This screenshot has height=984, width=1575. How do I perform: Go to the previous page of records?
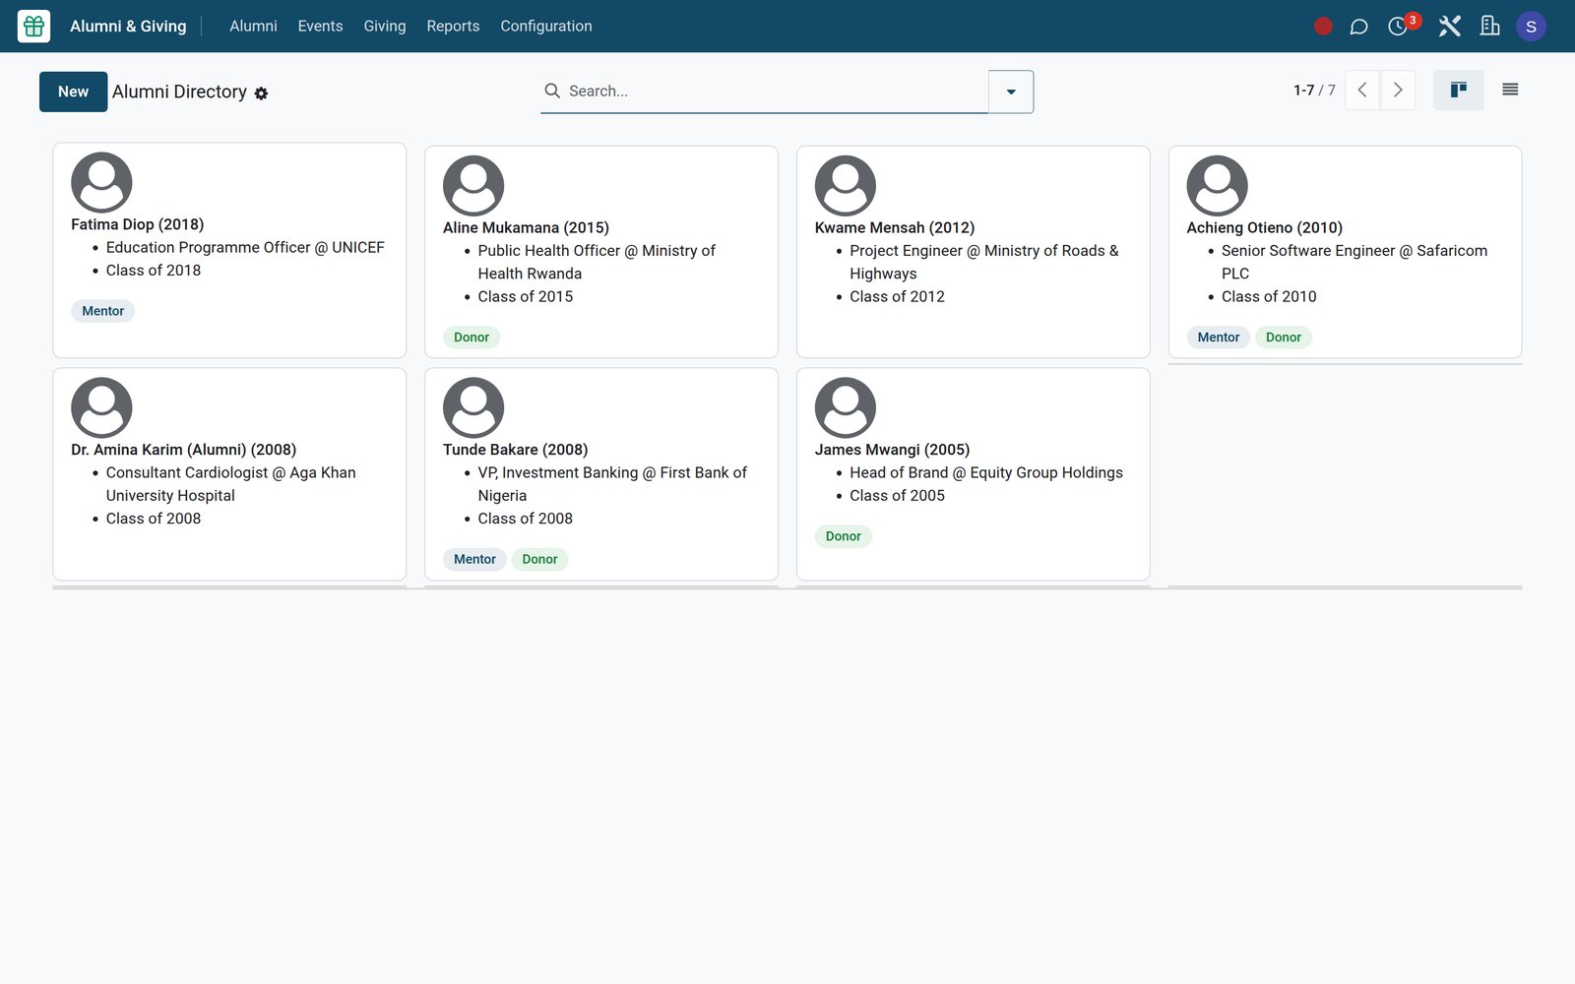point(1362,91)
